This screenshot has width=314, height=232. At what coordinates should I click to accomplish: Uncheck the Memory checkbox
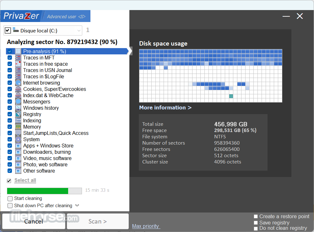coord(10,127)
